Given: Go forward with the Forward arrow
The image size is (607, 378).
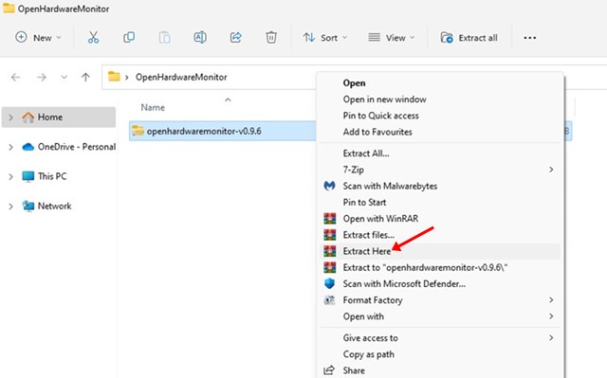Looking at the screenshot, I should coord(41,78).
